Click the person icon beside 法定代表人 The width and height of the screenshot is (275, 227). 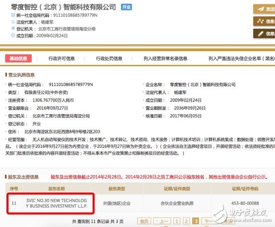tap(13, 22)
